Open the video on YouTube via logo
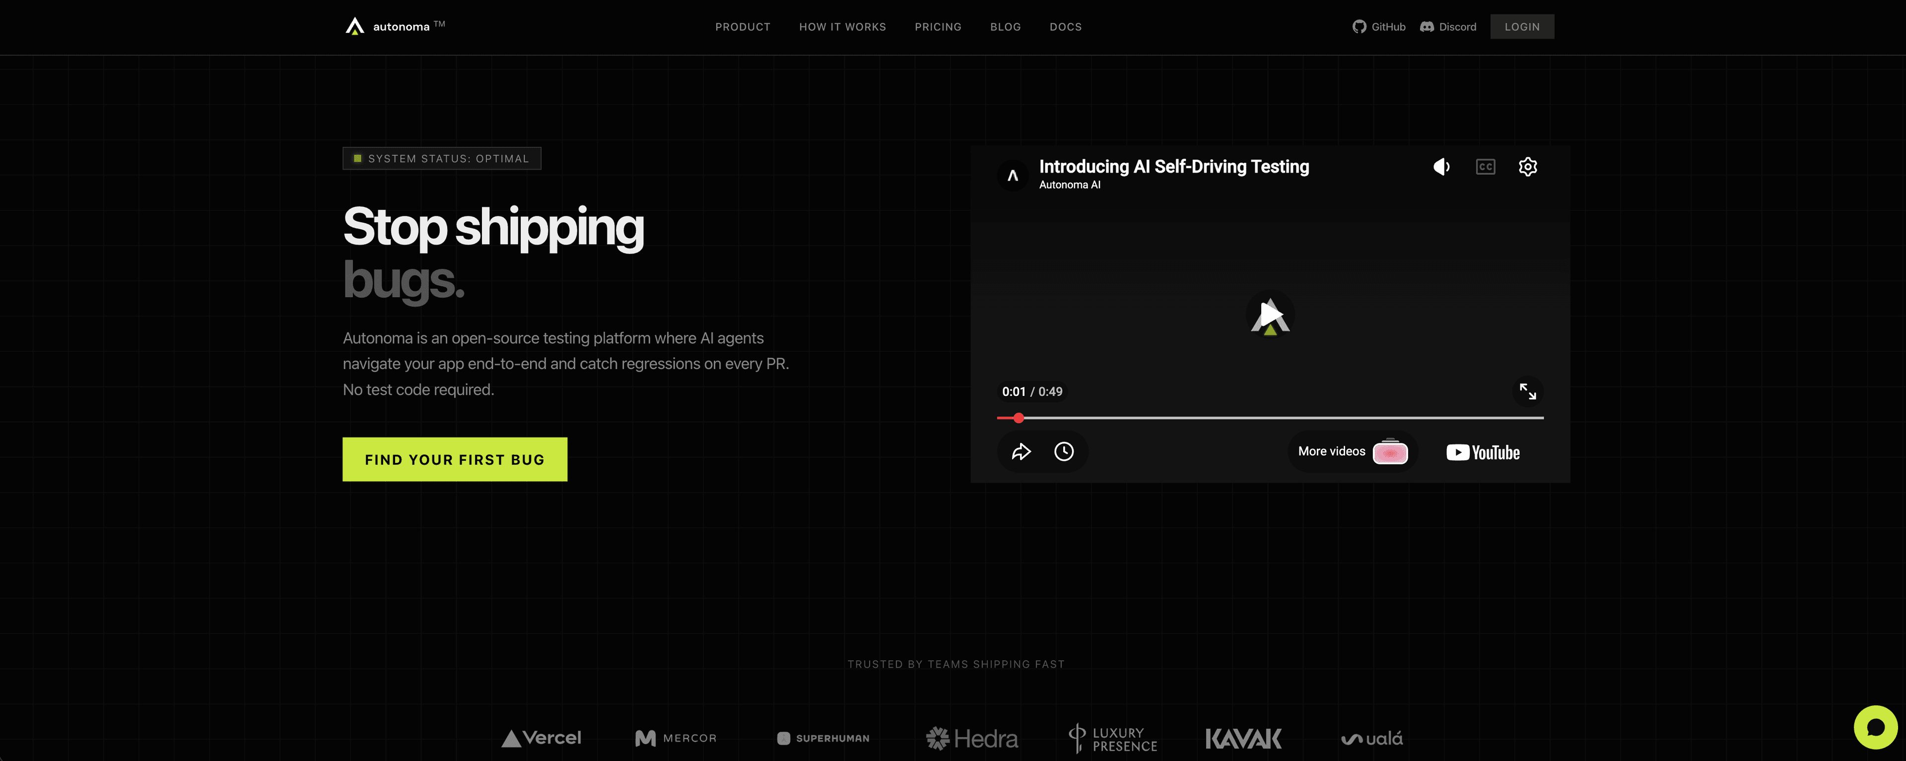This screenshot has width=1906, height=761. tap(1482, 452)
